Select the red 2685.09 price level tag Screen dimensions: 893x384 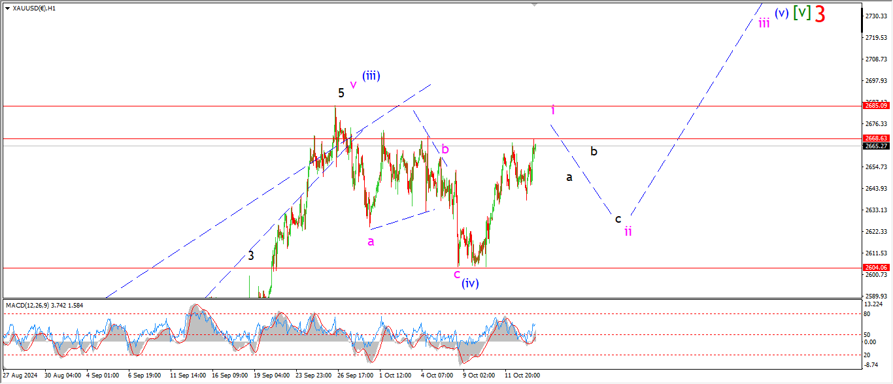tap(875, 105)
